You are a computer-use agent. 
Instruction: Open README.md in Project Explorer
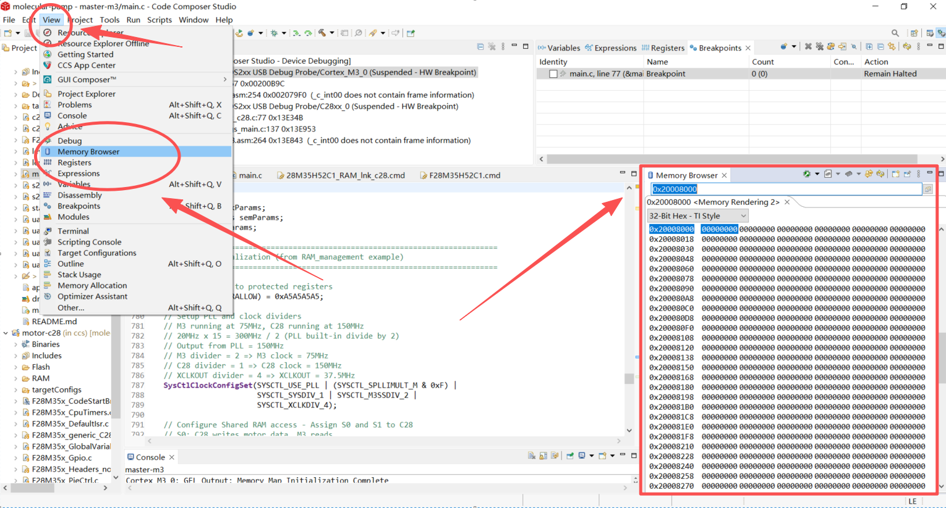point(54,322)
